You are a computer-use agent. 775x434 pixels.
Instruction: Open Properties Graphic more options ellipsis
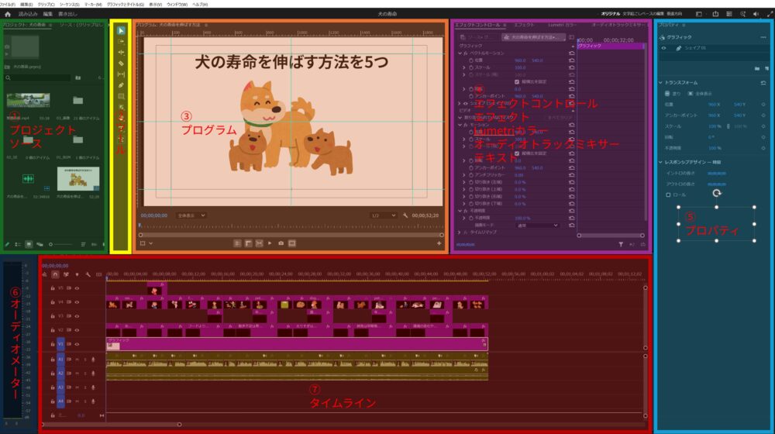click(x=763, y=37)
